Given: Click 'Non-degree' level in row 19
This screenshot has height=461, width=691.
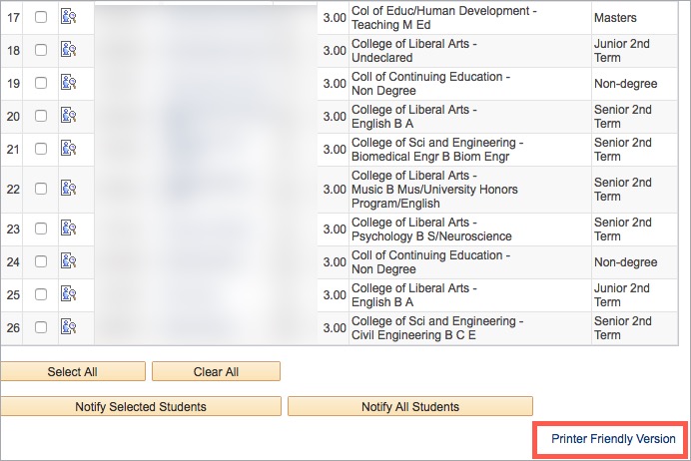Looking at the screenshot, I should point(625,84).
